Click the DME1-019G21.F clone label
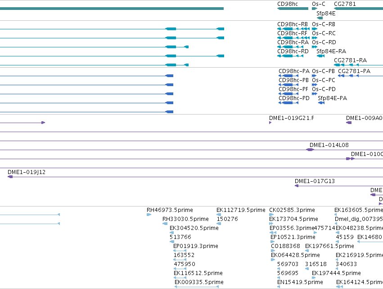383x289 pixels. [291, 118]
